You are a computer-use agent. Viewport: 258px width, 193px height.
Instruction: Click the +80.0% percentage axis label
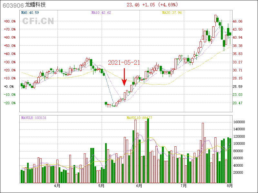(10, 21)
